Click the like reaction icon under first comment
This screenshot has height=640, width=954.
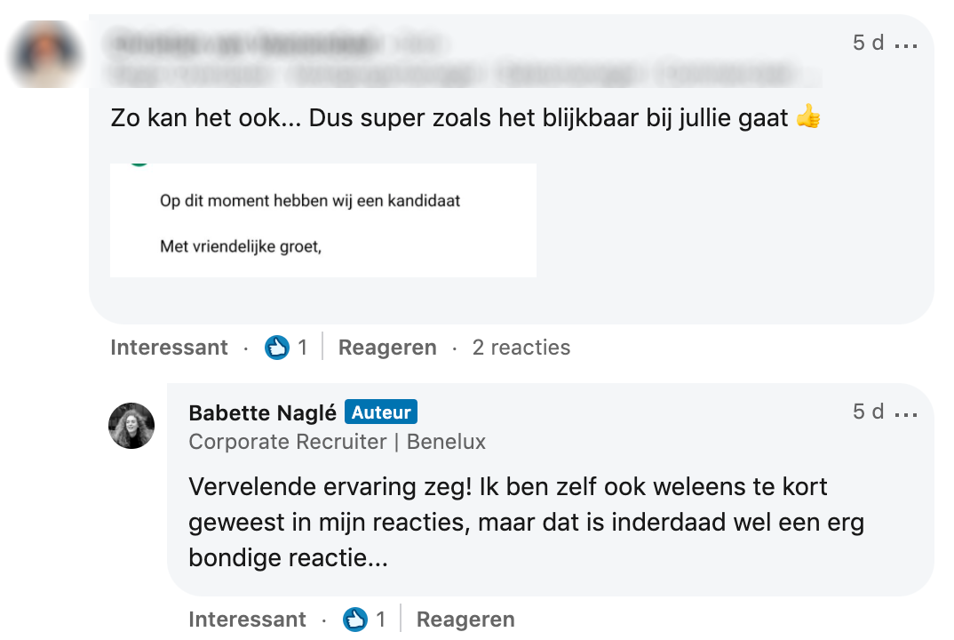(x=277, y=348)
